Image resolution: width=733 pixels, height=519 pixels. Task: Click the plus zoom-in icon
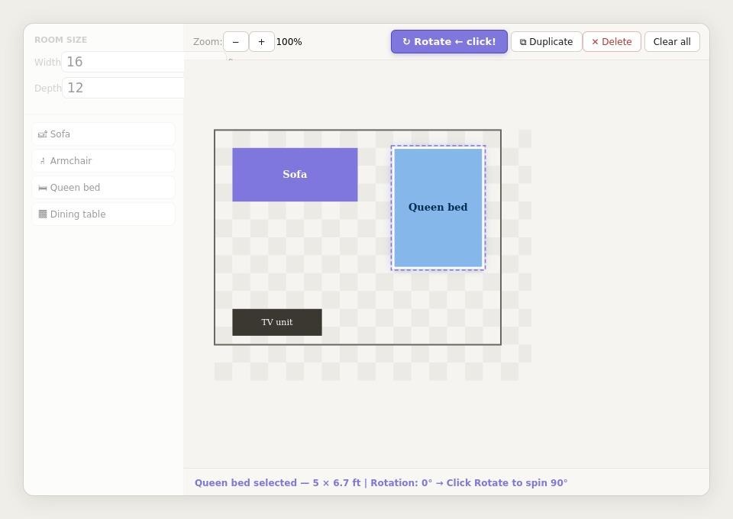(x=261, y=41)
